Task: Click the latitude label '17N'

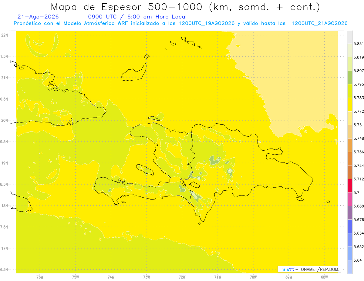Action: click(x=5, y=248)
